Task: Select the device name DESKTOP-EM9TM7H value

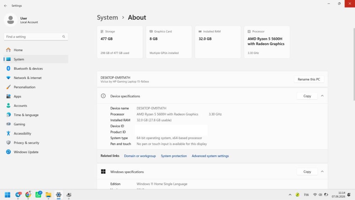Action: click(151, 108)
